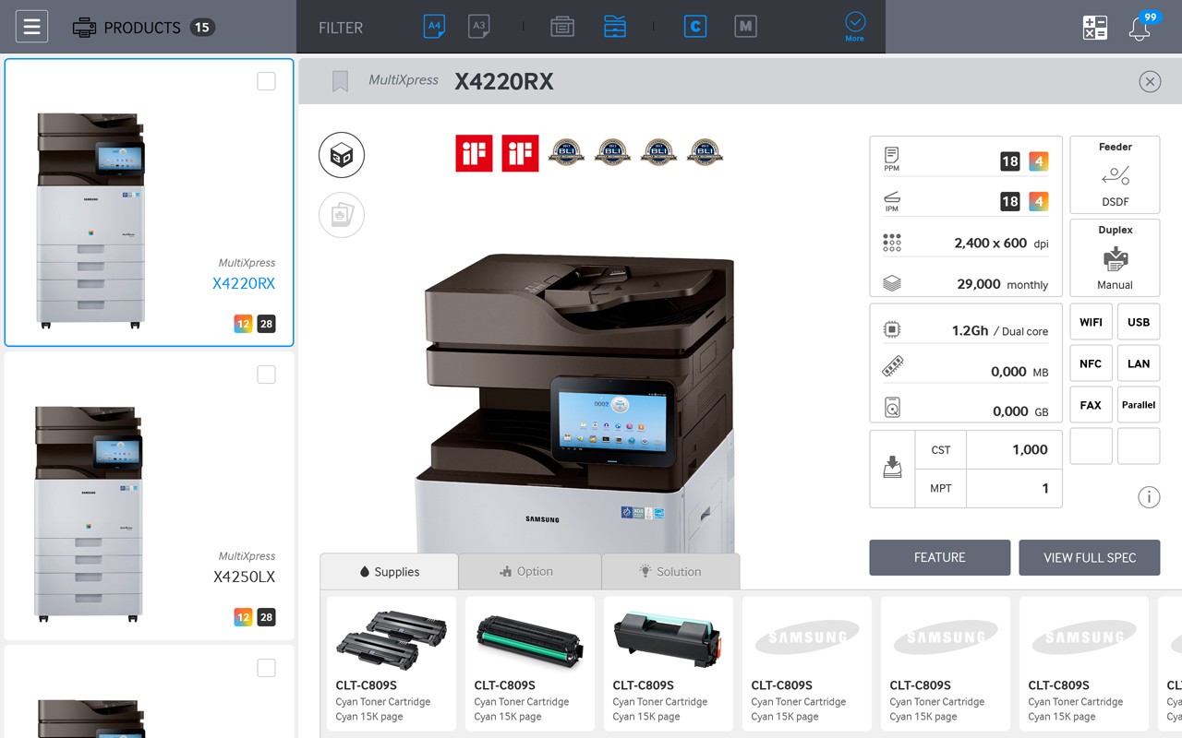The image size is (1182, 738).
Task: Expand More filter options
Action: tap(855, 26)
